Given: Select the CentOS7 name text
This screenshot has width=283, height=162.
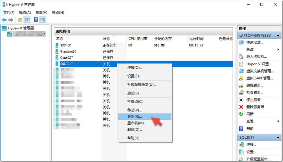Looking at the screenshot, I should 66,58.
